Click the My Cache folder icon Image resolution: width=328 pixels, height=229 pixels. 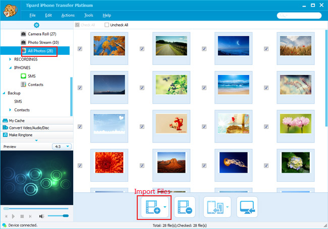point(5,121)
